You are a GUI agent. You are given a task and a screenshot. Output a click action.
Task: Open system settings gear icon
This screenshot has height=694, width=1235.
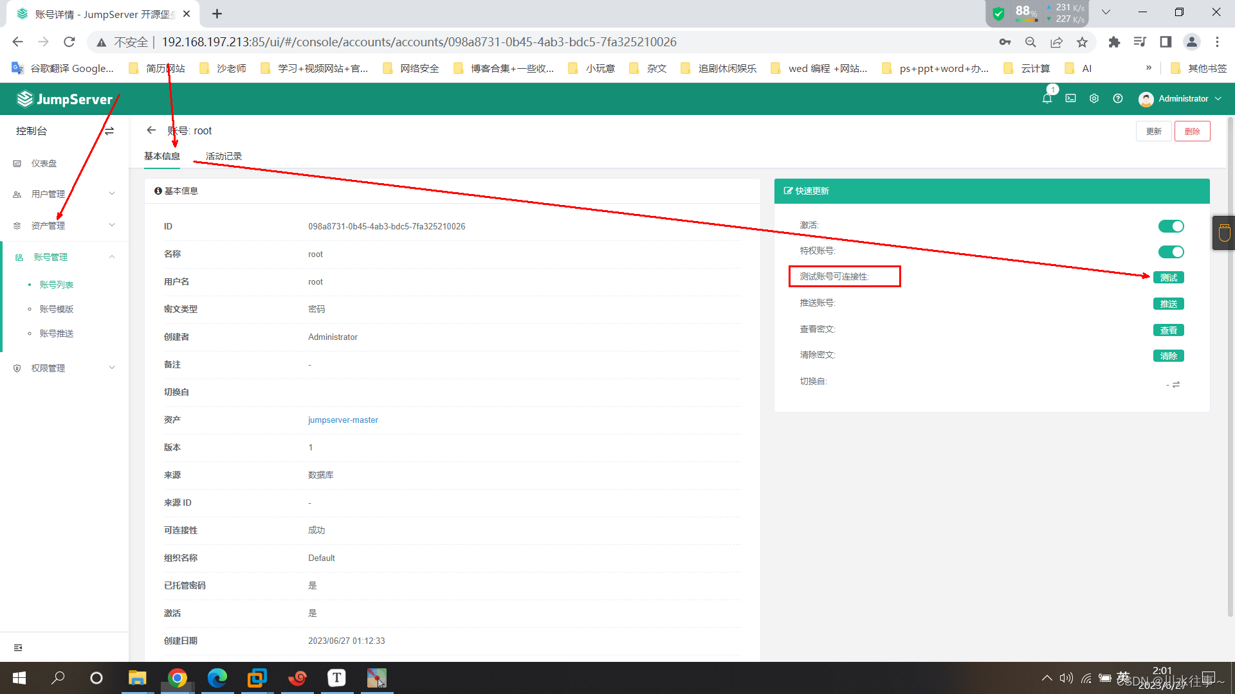pyautogui.click(x=1094, y=98)
